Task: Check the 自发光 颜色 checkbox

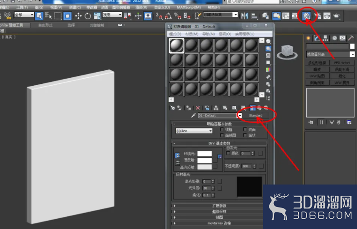Action: pyautogui.click(x=228, y=153)
